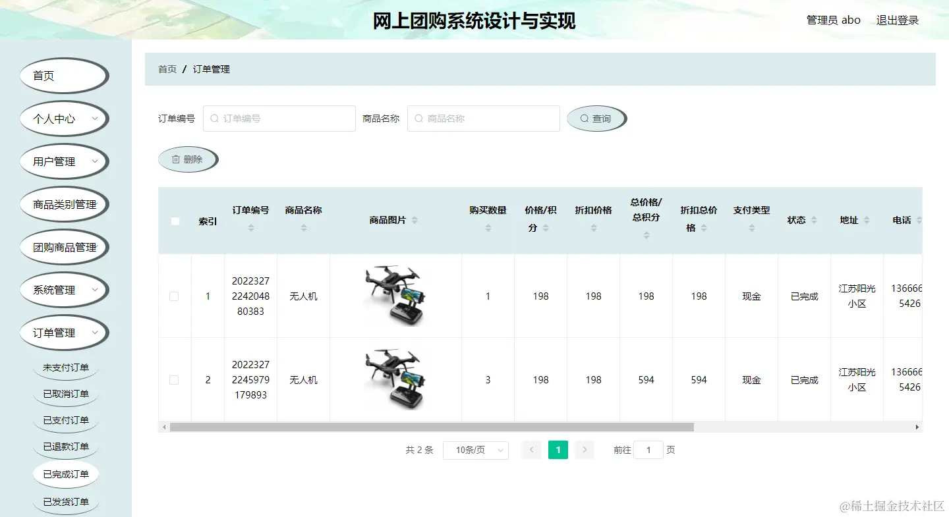Switch to 未支付订单 view
Viewport: 949px width, 517px height.
point(66,368)
